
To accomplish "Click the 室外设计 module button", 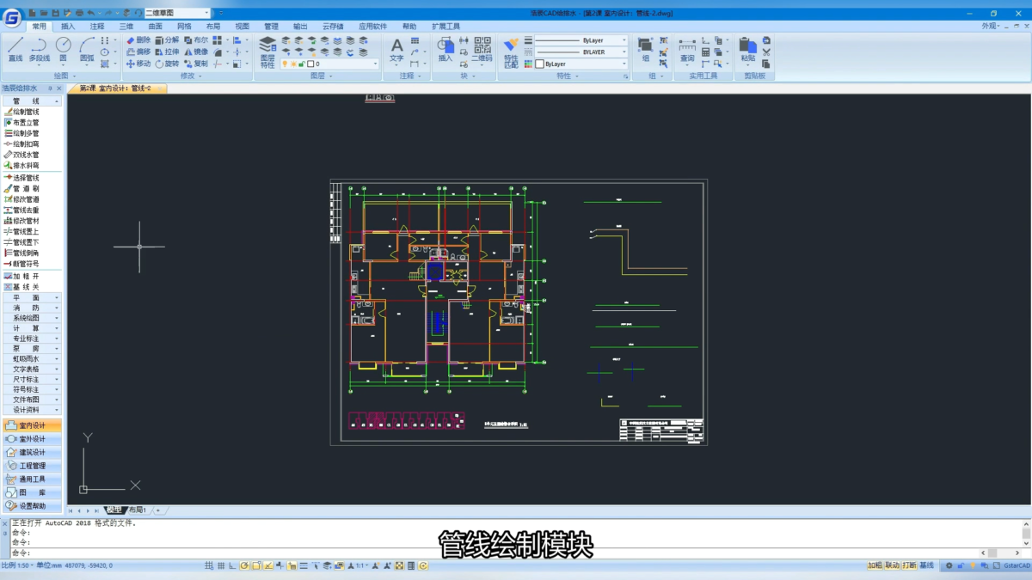I will 32,439.
